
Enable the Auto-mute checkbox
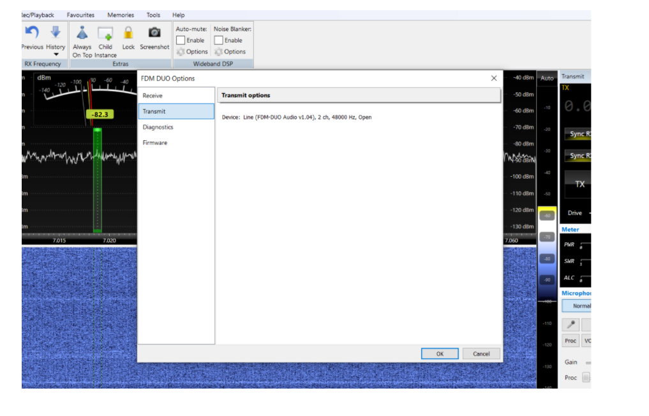tap(181, 40)
